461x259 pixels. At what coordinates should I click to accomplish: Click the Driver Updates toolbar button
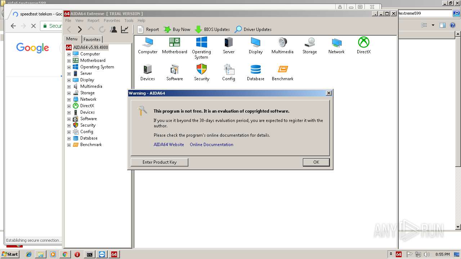253,29
